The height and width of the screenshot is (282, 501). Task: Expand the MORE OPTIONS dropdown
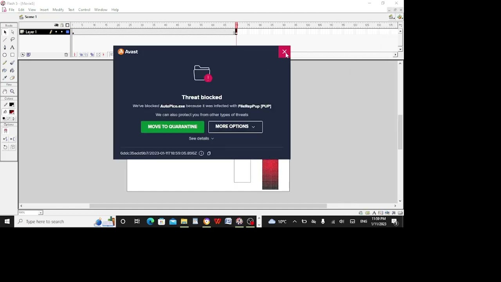pos(235,127)
